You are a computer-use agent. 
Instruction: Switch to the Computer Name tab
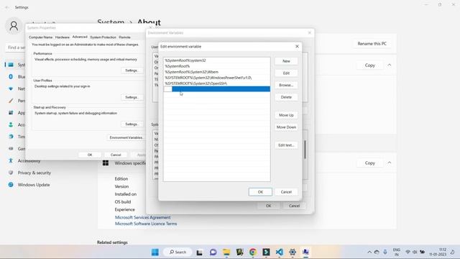tap(40, 37)
